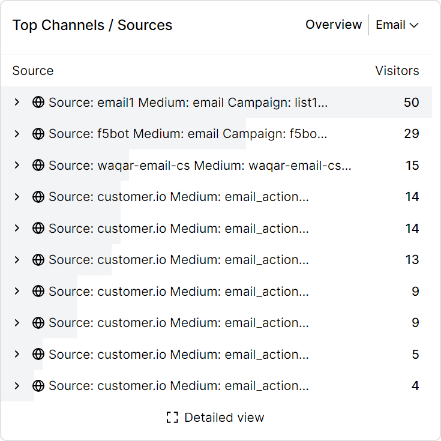Expand customer.io row with 13 visitors
Image resolution: width=441 pixels, height=441 pixels.
(17, 260)
